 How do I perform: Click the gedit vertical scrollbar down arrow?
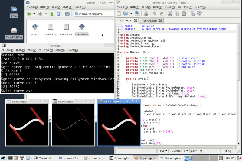point(238,143)
